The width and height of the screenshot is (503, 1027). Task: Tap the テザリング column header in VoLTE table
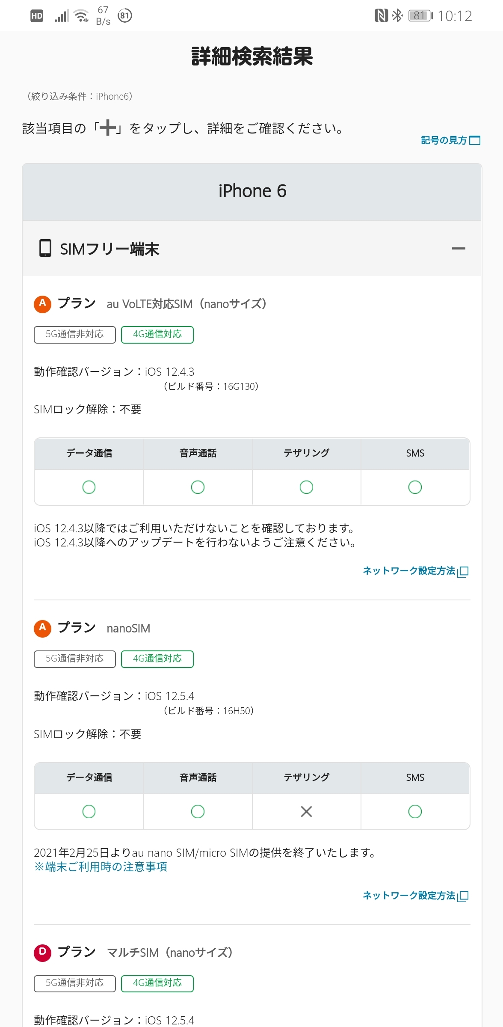(306, 453)
